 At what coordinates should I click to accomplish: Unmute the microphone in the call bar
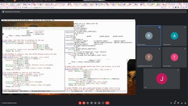[x=80, y=103]
